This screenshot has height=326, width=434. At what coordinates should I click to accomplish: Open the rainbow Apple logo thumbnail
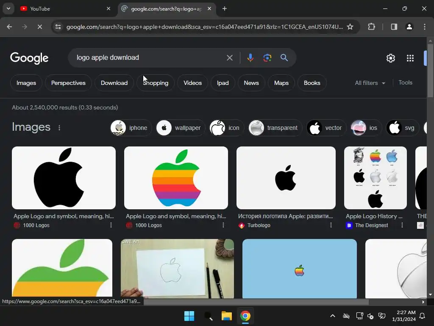tap(176, 178)
